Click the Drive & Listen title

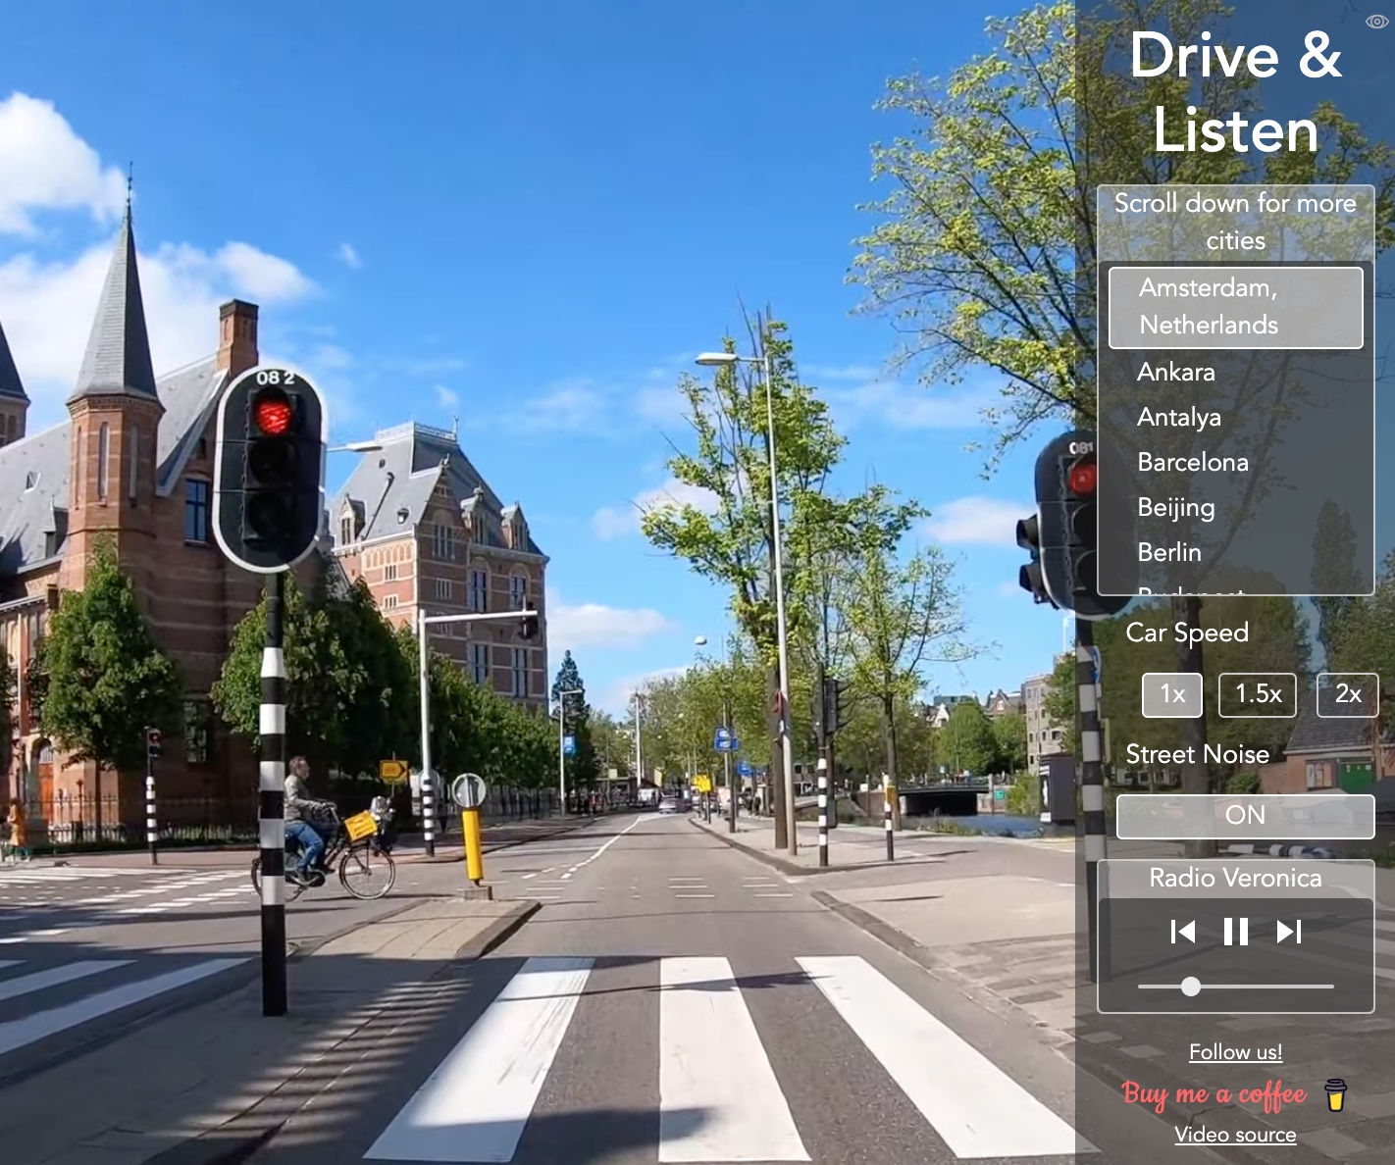coord(1236,92)
